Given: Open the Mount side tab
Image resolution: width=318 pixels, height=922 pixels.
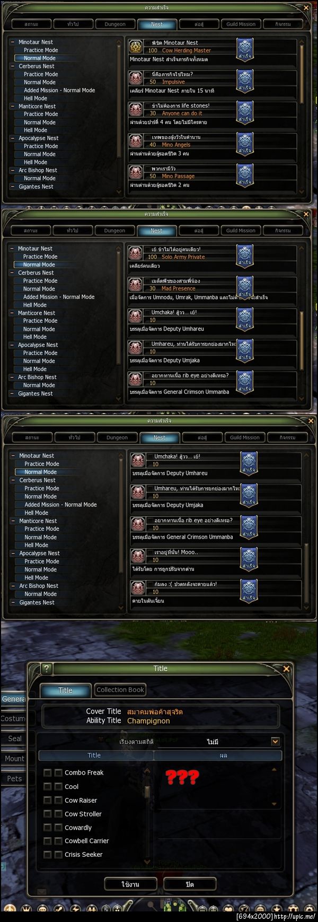Looking at the screenshot, I should tap(14, 759).
